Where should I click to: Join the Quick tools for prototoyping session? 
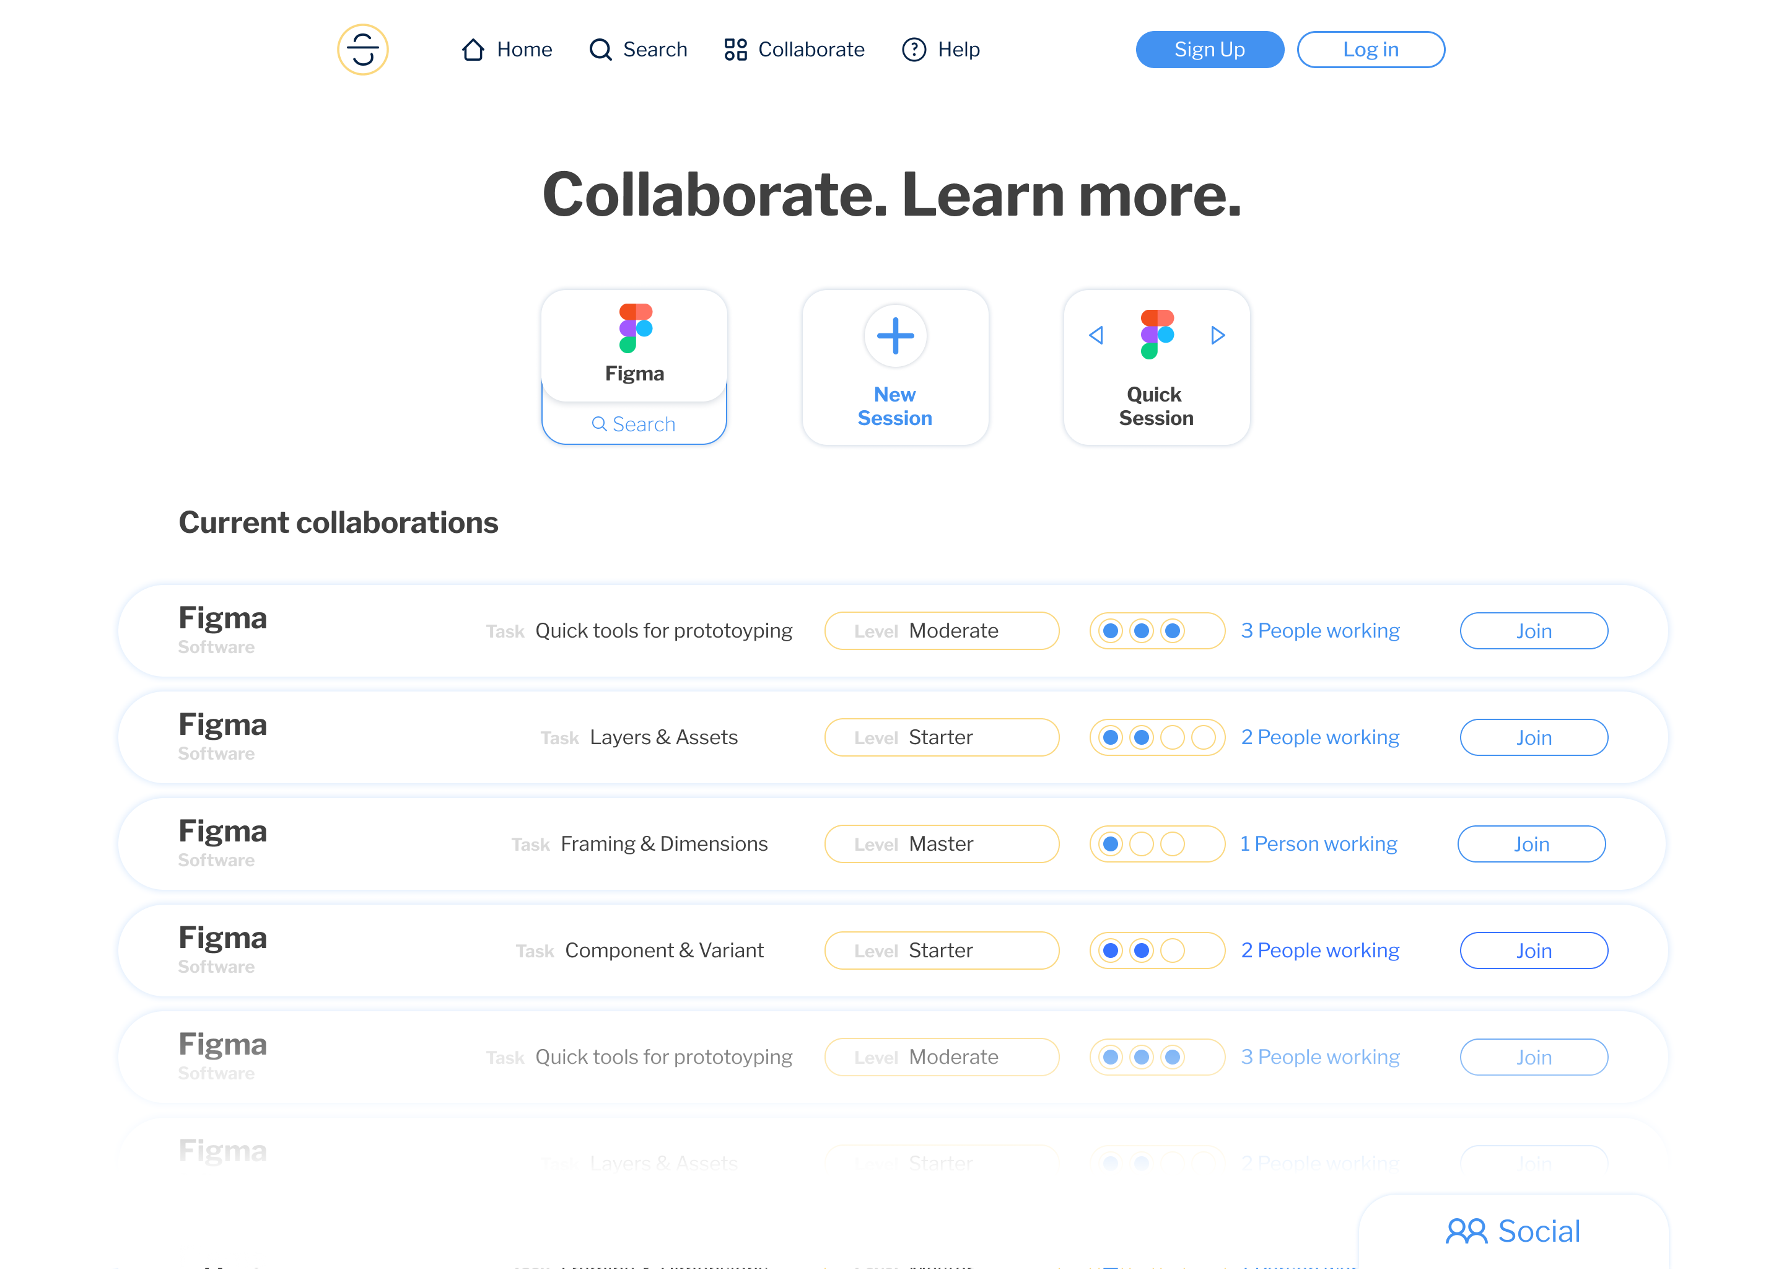click(x=1533, y=631)
